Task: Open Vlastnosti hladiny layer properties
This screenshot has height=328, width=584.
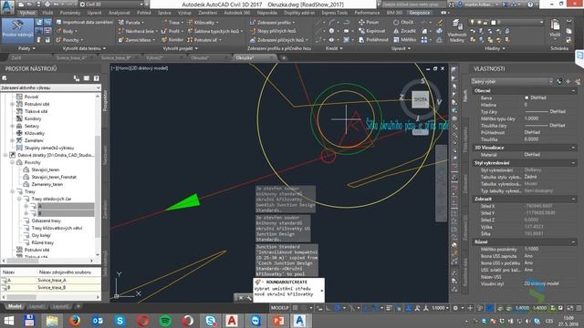Action: pos(456,30)
